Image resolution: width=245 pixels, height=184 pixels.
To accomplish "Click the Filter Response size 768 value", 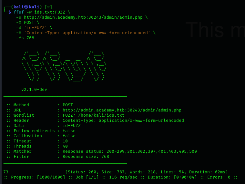I will [86, 156].
